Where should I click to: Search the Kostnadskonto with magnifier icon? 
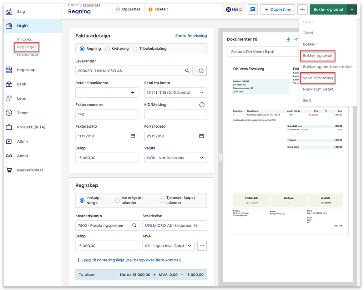(x=135, y=226)
